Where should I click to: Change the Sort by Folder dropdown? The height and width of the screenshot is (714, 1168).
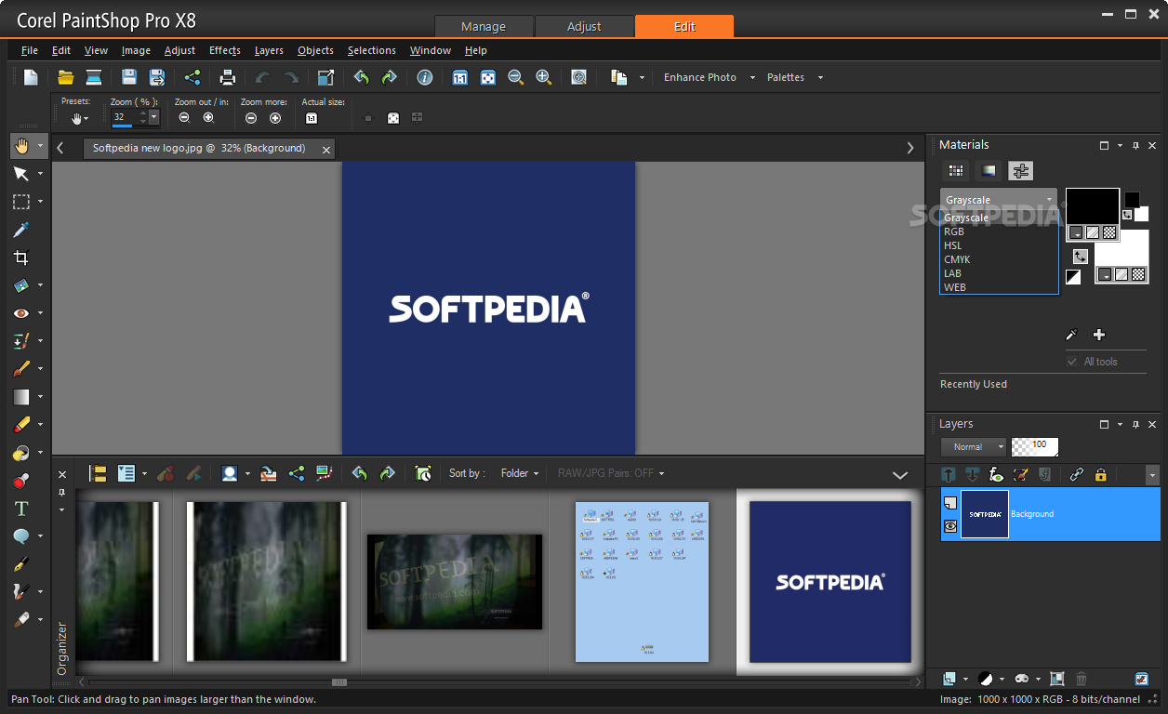pos(520,473)
